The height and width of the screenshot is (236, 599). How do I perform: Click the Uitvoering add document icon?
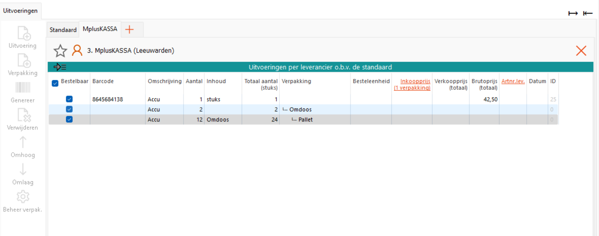click(23, 33)
